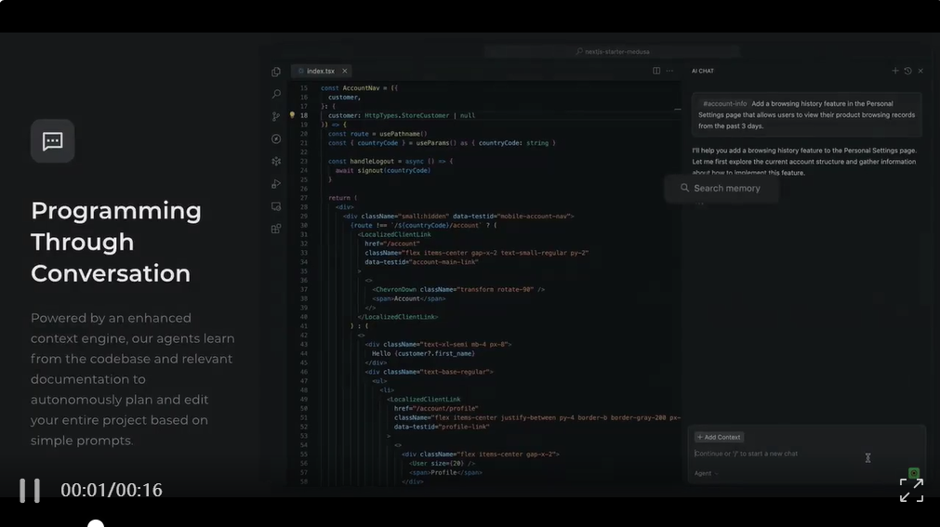Click the chat bubble feature icon
This screenshot has width=940, height=527.
click(53, 141)
